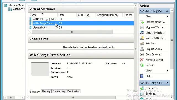Click the VM preview thumbnail
177x100 pixels.
point(40,69)
